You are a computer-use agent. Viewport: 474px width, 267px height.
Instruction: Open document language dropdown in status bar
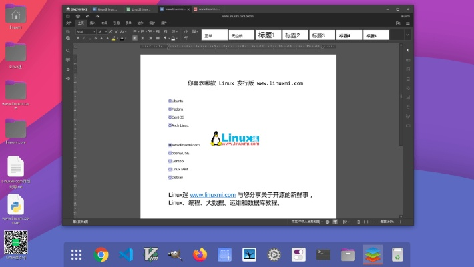tap(307, 222)
